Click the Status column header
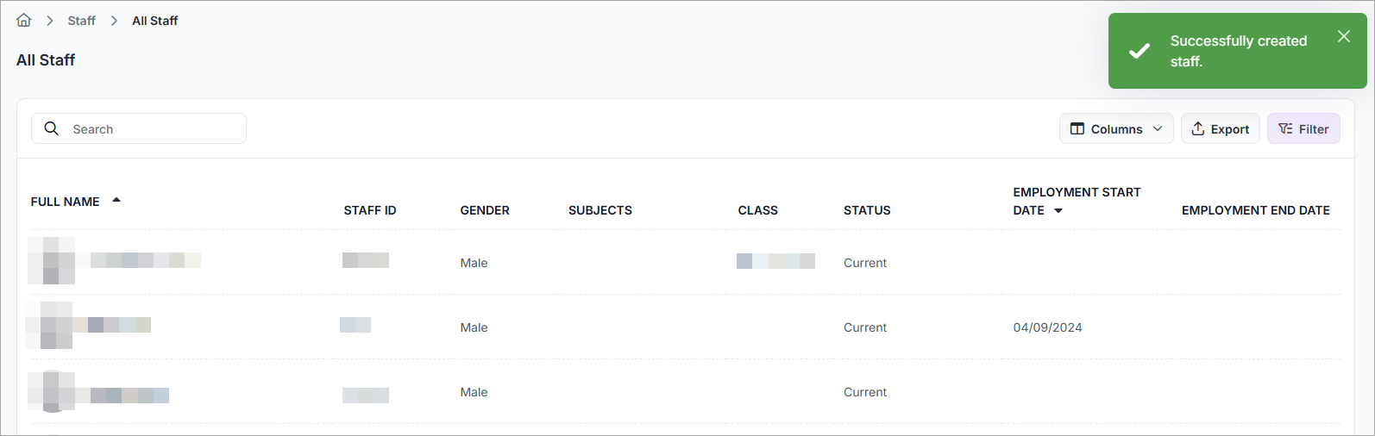The width and height of the screenshot is (1375, 436). tap(867, 210)
